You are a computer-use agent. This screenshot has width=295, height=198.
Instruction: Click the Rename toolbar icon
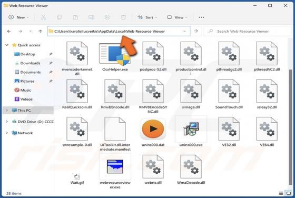tap(91, 17)
